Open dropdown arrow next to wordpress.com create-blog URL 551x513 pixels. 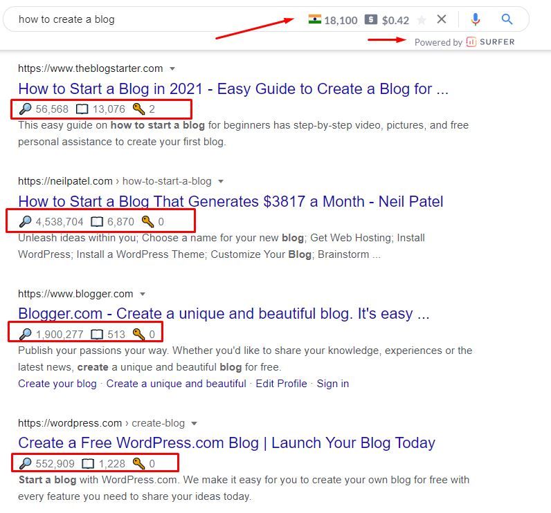pyautogui.click(x=194, y=424)
